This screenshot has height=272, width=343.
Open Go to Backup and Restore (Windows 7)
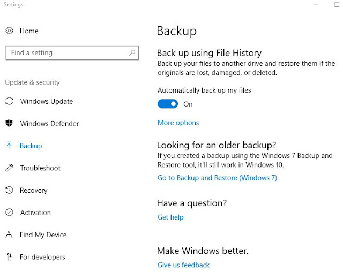click(217, 178)
